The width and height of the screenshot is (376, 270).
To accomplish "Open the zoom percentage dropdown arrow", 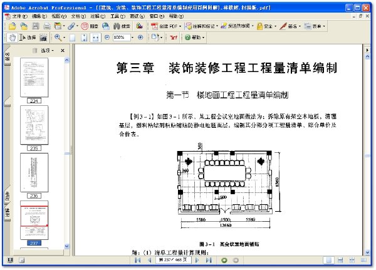I will coord(133,38).
